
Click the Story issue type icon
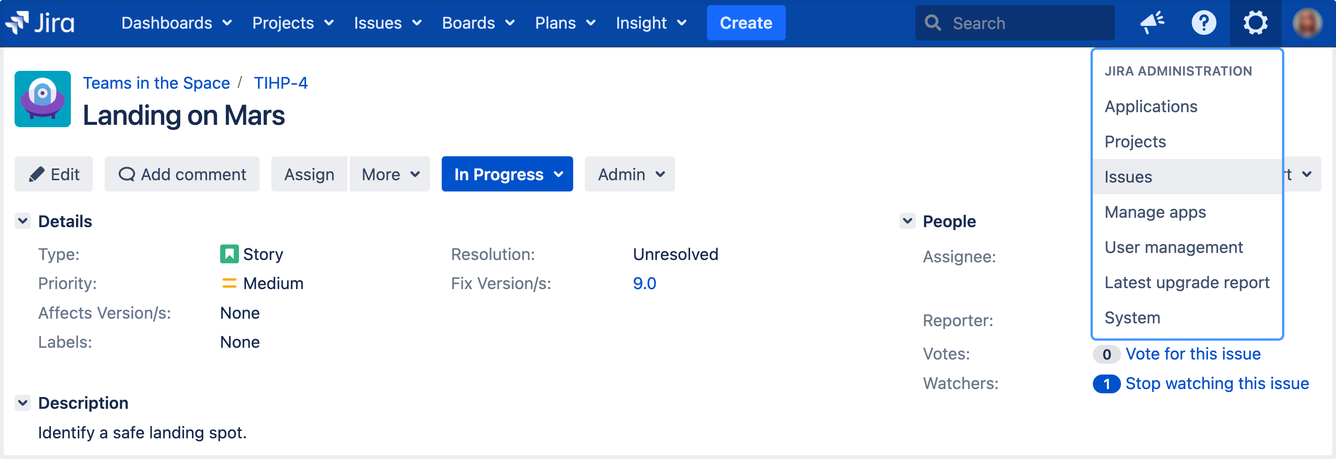click(230, 253)
